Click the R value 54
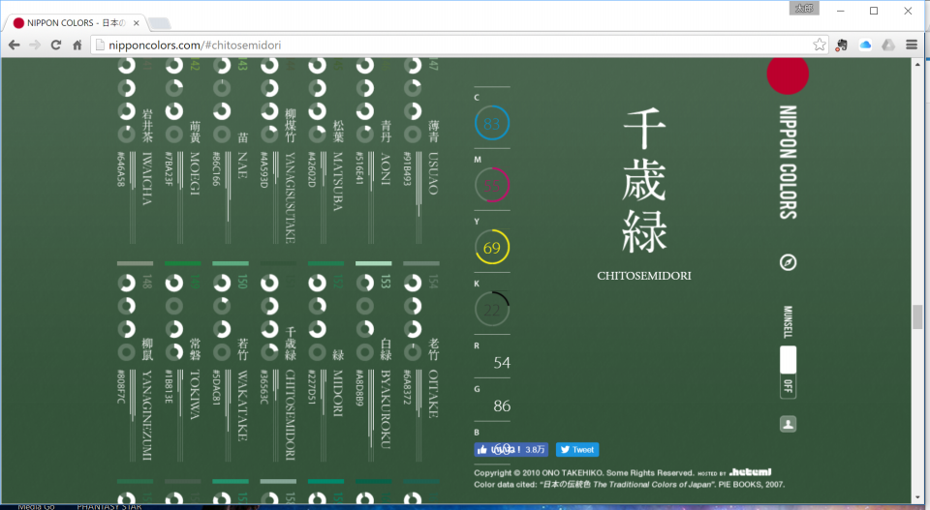Screen dimensions: 930x510 tap(502, 363)
